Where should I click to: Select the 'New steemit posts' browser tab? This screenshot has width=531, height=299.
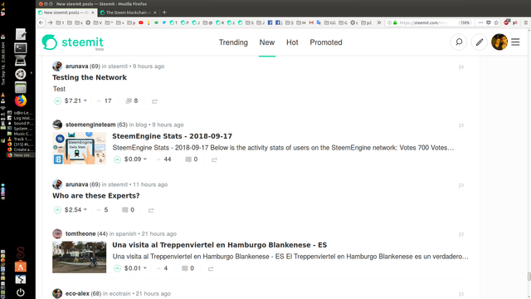(x=66, y=12)
